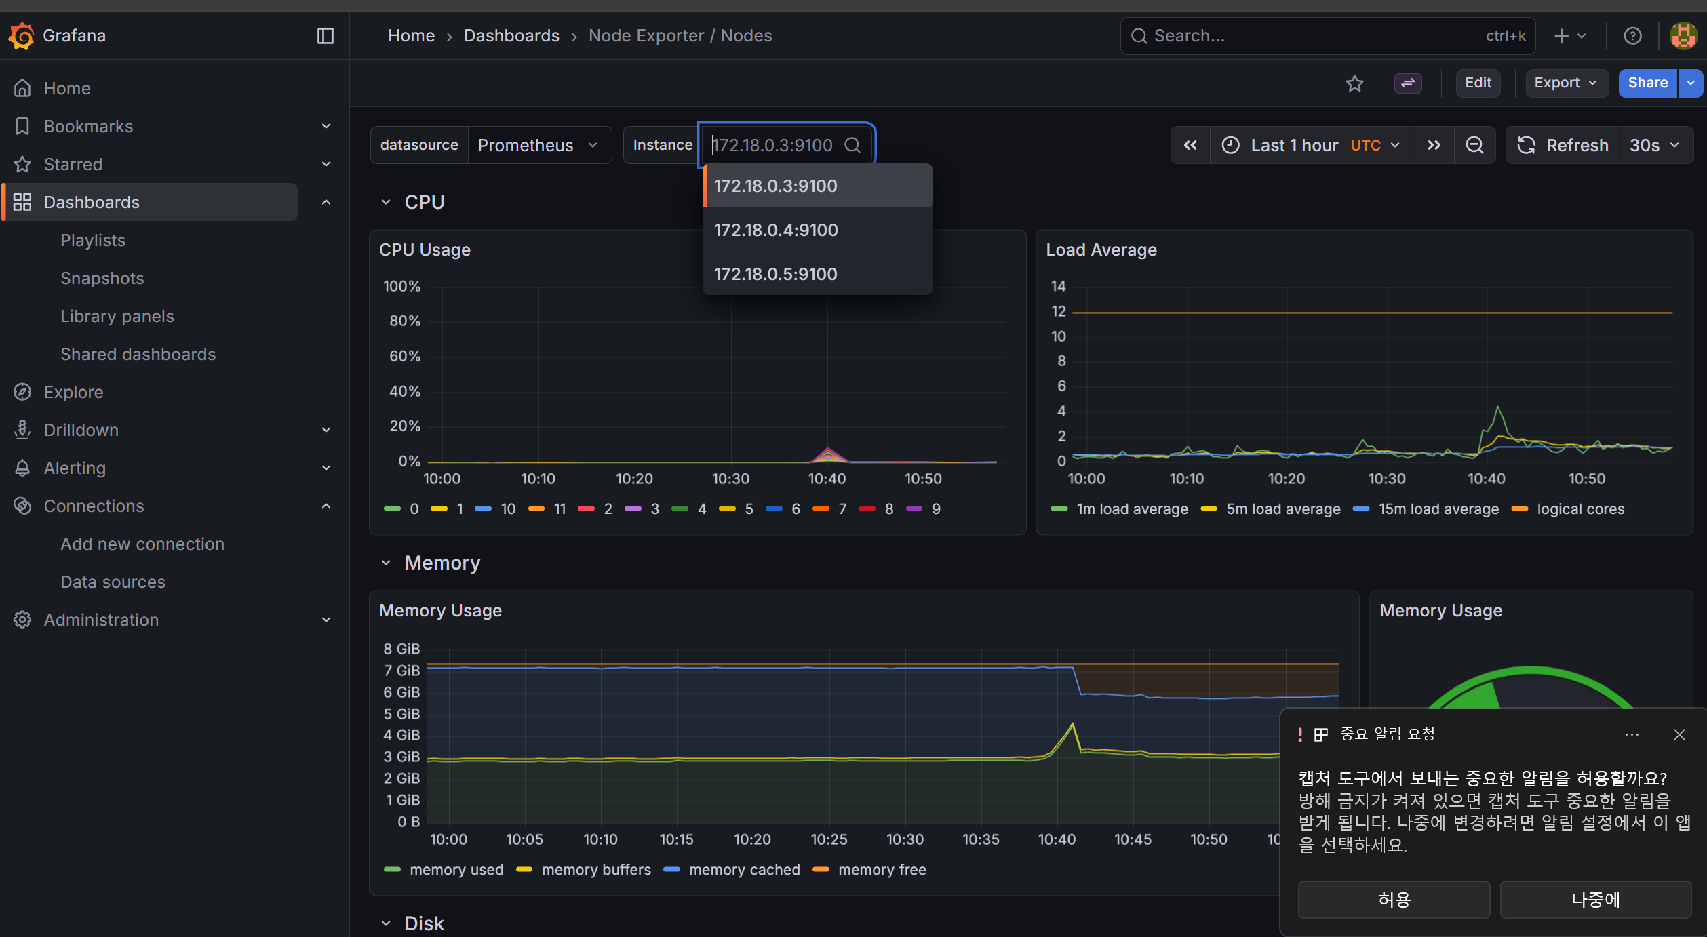Viewport: 1707px width, 937px height.
Task: Click the logical cores legend color swatch
Action: pyautogui.click(x=1520, y=509)
